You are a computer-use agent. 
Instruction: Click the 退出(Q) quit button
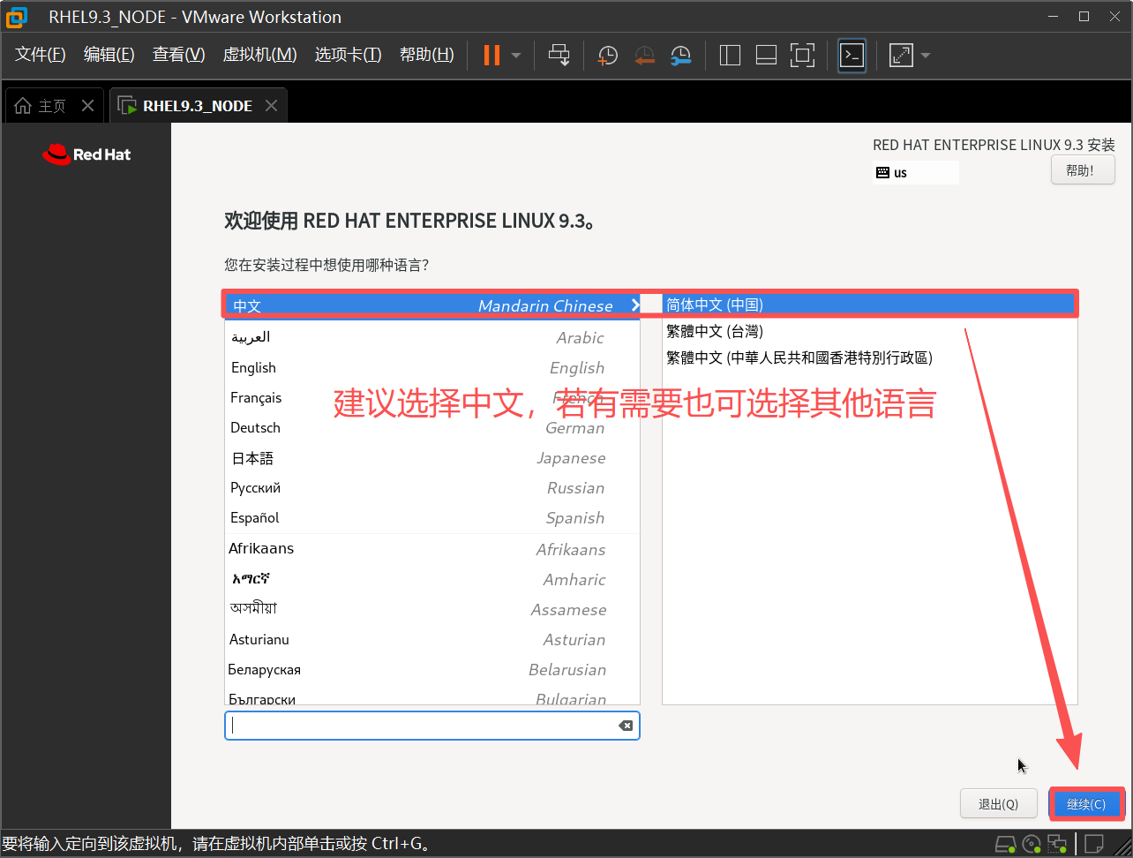pos(998,804)
